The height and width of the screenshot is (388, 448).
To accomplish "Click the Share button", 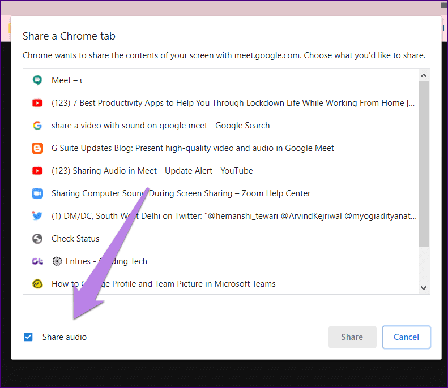I will 352,337.
